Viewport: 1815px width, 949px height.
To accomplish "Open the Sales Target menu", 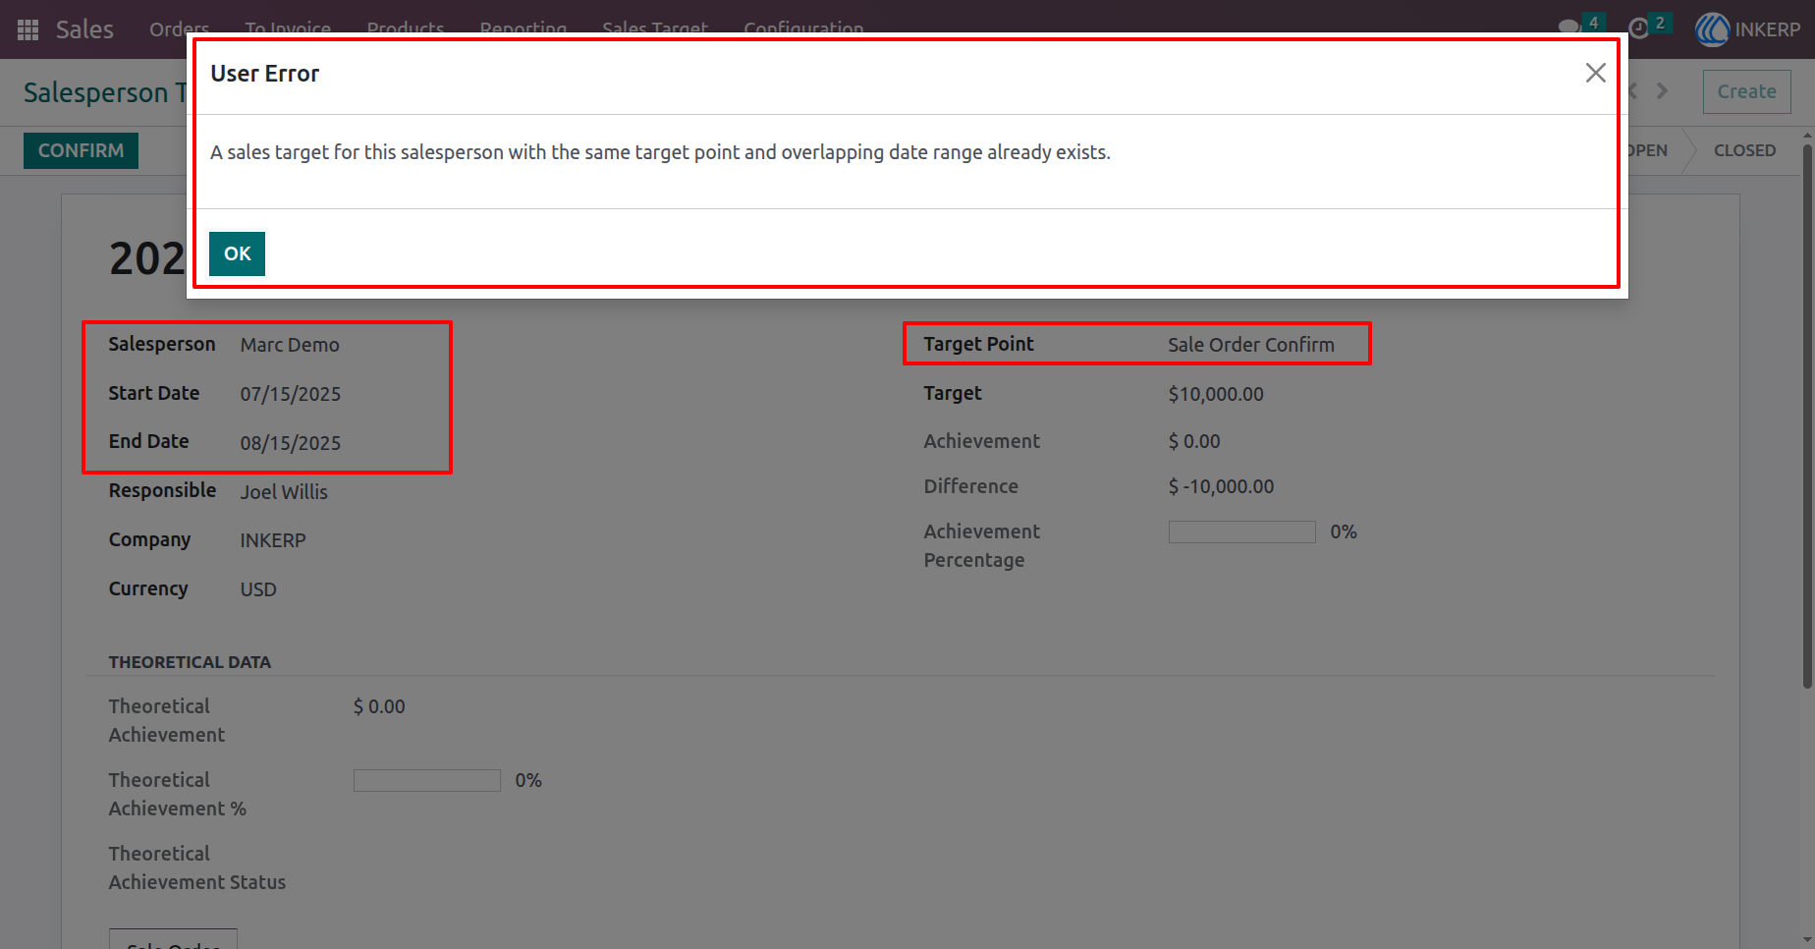I will coord(655,29).
